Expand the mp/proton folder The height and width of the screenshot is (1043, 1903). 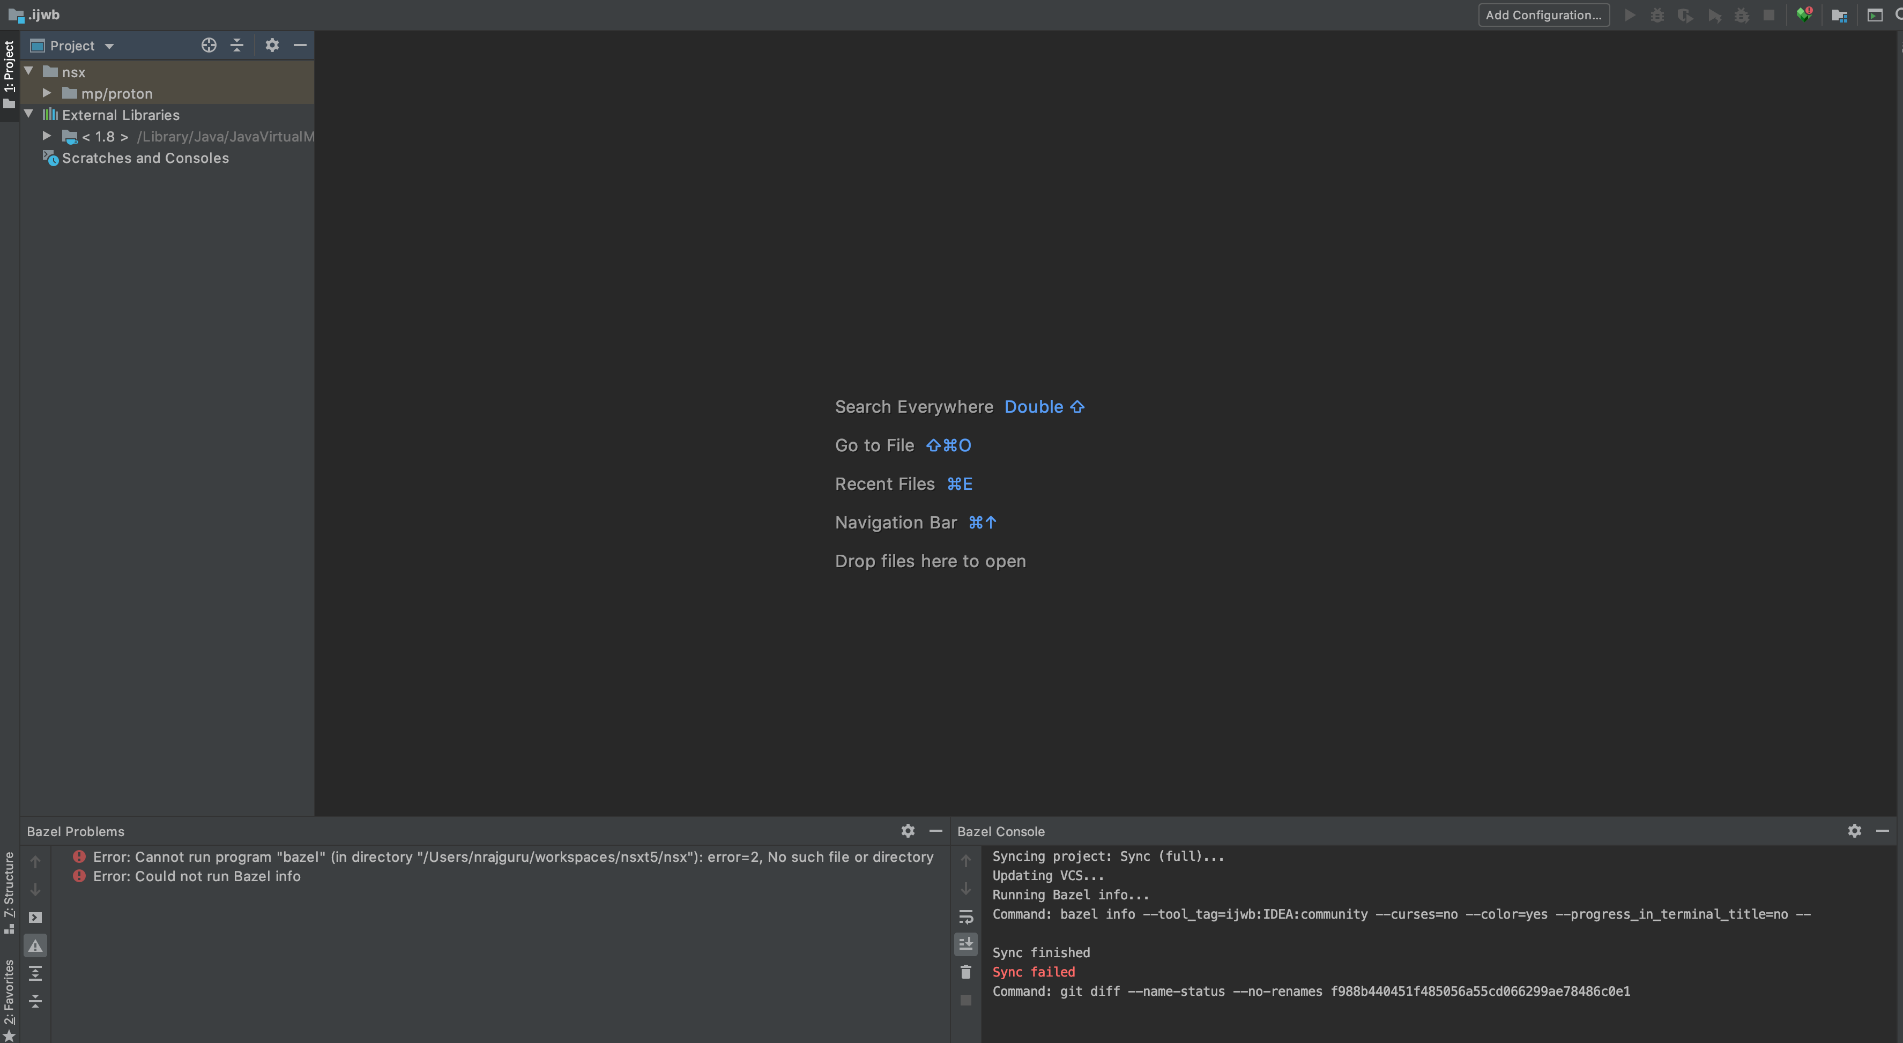click(x=47, y=92)
